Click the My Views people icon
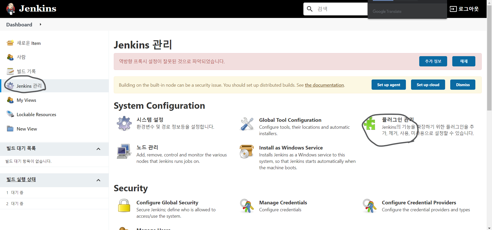The width and height of the screenshot is (492, 230). [10, 100]
